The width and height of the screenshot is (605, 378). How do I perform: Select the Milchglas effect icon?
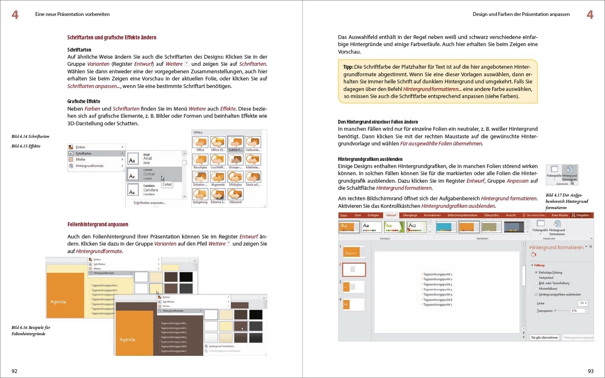[235, 179]
